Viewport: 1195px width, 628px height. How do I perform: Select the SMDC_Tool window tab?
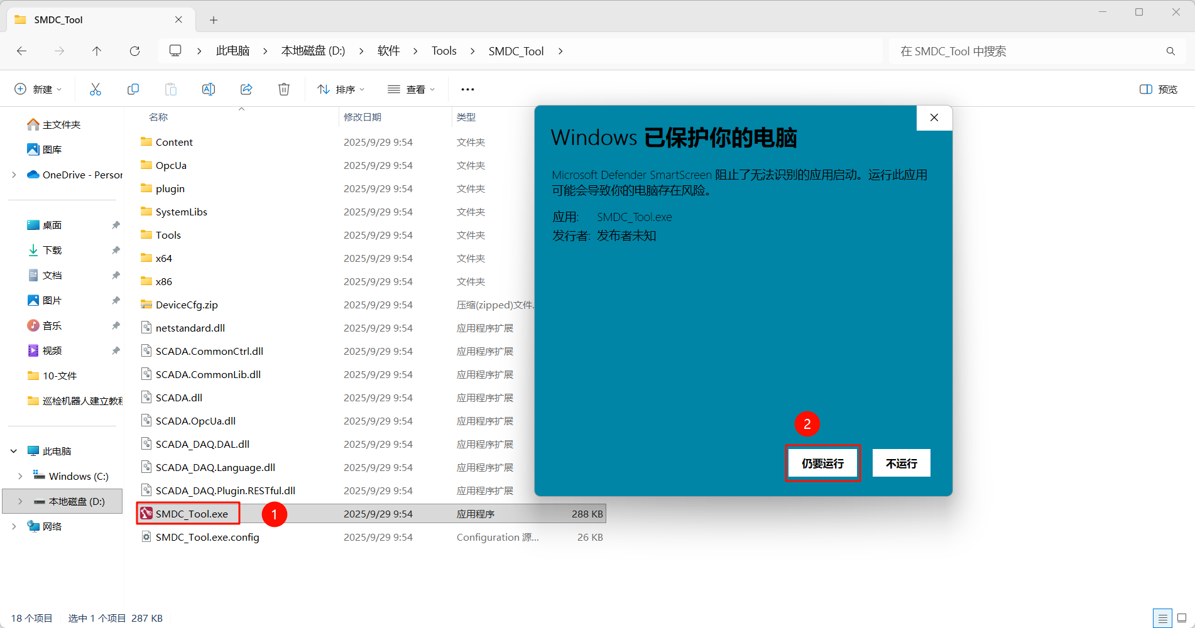tap(101, 19)
